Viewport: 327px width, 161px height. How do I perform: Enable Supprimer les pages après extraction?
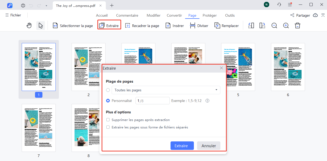108,120
